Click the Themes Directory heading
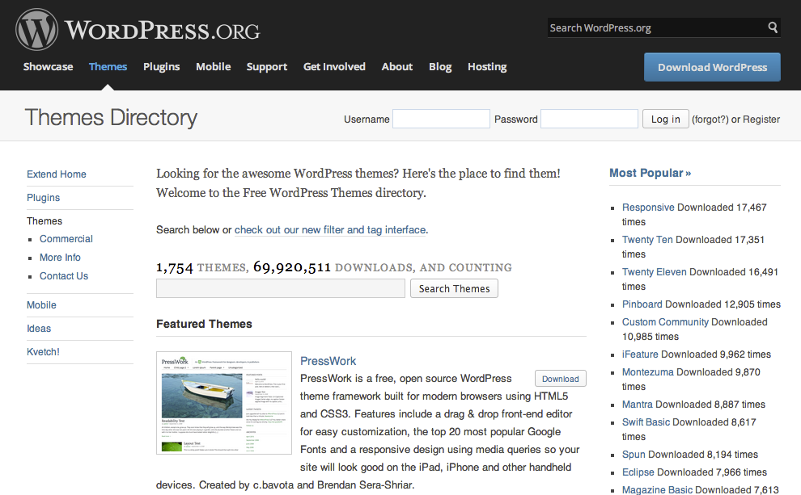This screenshot has height=495, width=801. pyautogui.click(x=111, y=117)
